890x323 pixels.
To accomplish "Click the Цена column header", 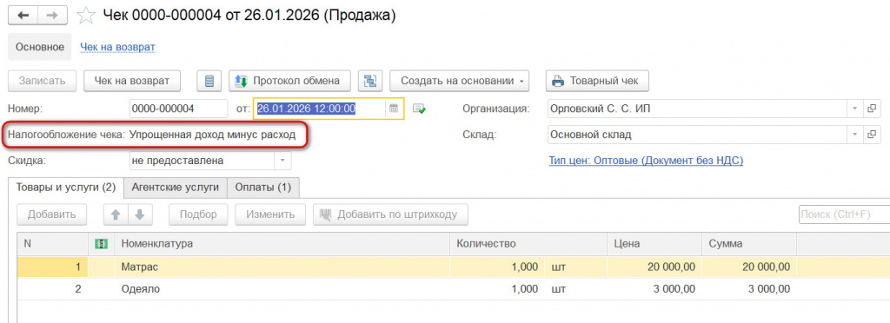I will point(654,244).
